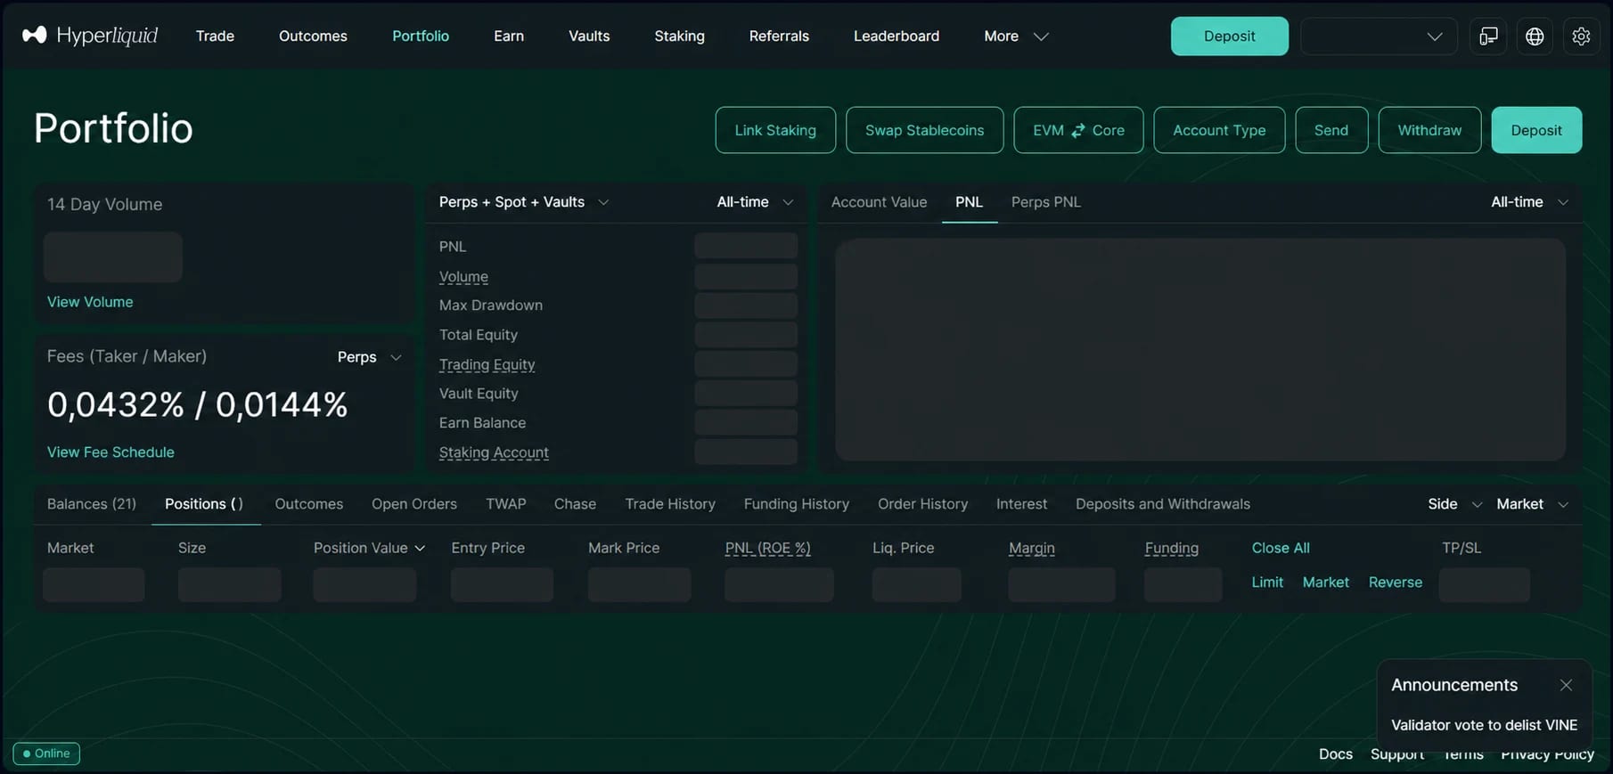Open the Order History tab
The height and width of the screenshot is (774, 1613).
point(922,504)
